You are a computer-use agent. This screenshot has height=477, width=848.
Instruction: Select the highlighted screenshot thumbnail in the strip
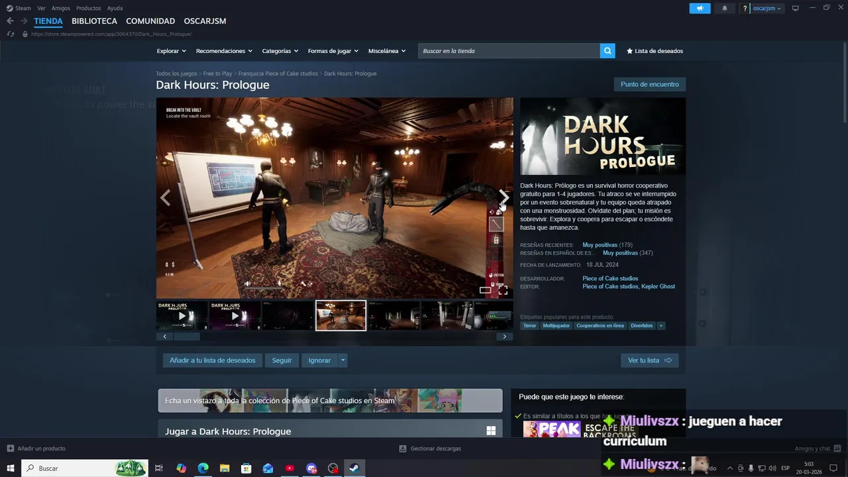(x=341, y=315)
